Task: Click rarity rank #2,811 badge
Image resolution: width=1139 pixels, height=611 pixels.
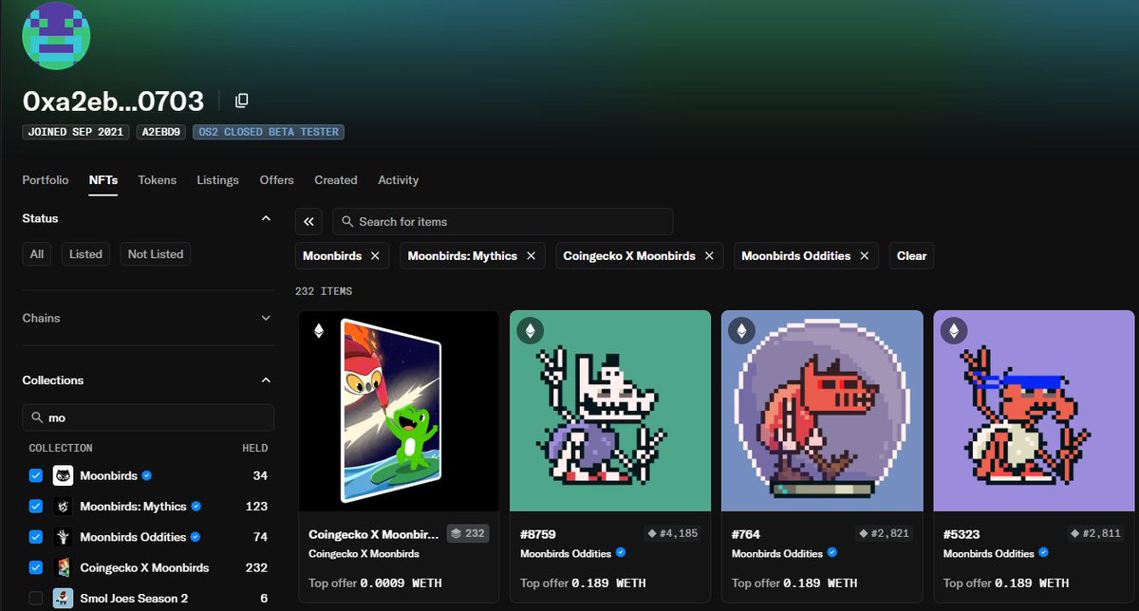Action: (1096, 533)
